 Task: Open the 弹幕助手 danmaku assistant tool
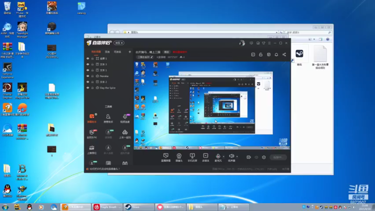point(91,118)
